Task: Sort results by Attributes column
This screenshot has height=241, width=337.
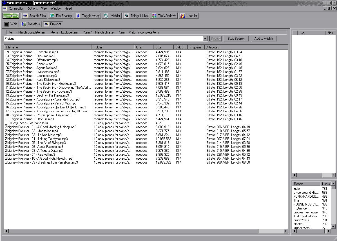Action: pos(246,47)
